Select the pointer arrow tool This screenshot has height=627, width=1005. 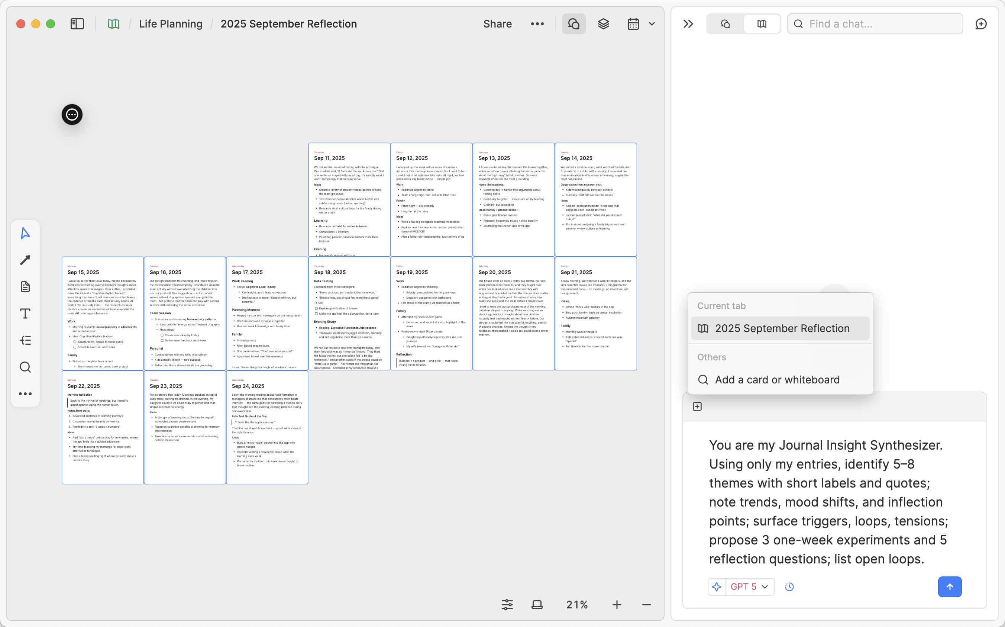click(x=25, y=234)
